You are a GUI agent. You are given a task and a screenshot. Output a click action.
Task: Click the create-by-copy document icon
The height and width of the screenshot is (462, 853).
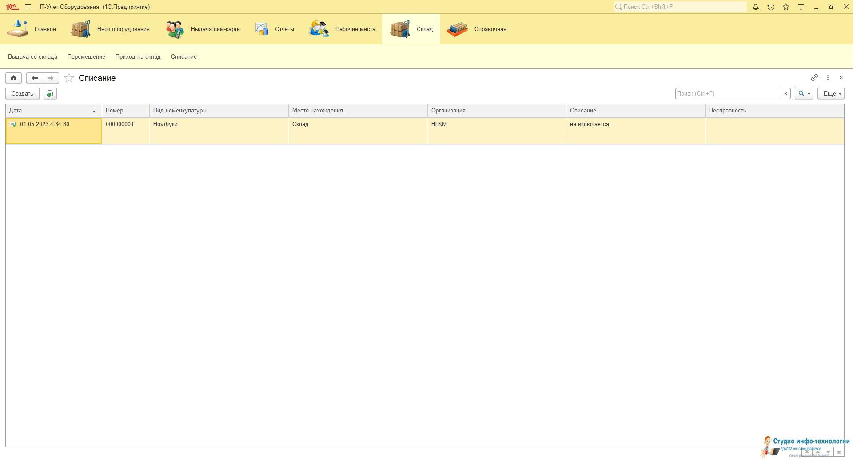50,94
